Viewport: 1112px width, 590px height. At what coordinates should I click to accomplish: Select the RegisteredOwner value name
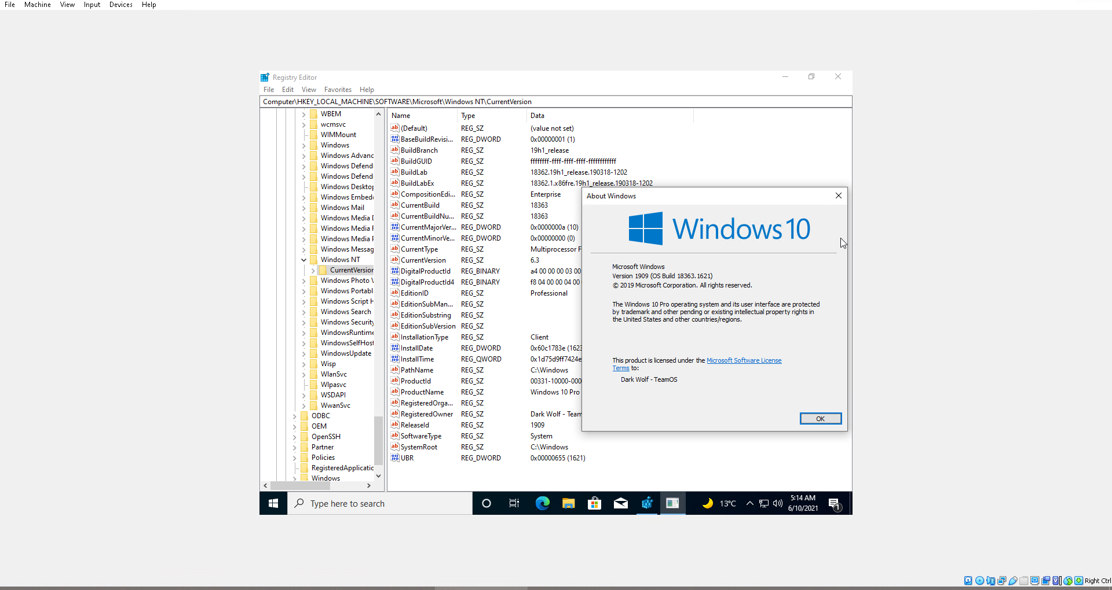(x=427, y=414)
